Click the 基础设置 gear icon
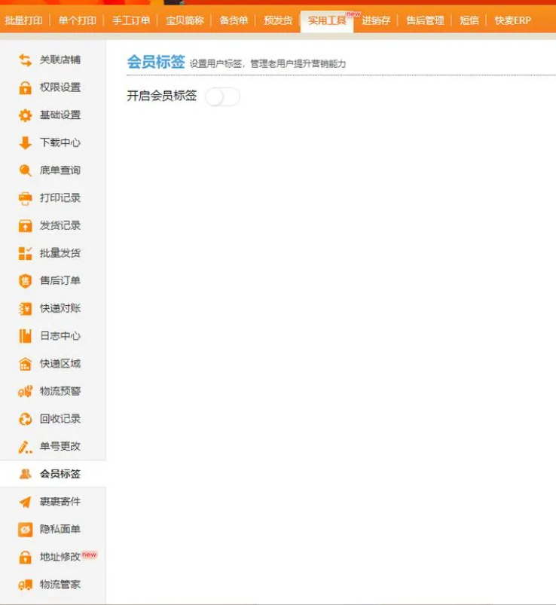556x605 pixels. [x=25, y=115]
